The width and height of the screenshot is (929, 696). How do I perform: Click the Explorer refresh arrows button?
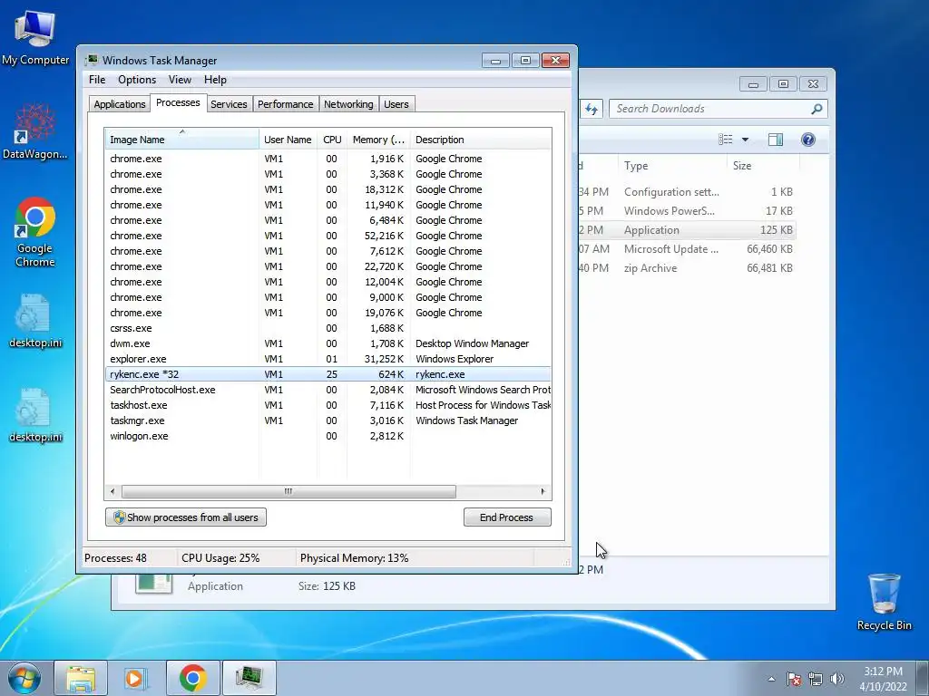(x=592, y=109)
